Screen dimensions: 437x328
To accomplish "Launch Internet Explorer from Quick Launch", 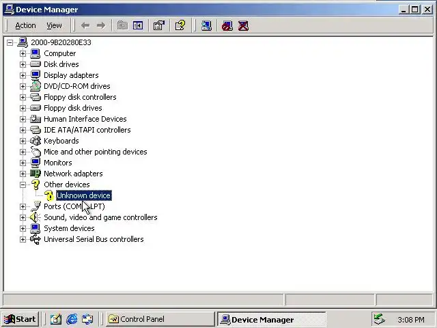I will click(x=72, y=319).
